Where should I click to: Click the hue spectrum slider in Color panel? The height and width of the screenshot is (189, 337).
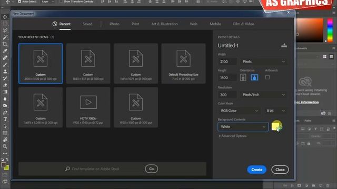tap(330, 30)
